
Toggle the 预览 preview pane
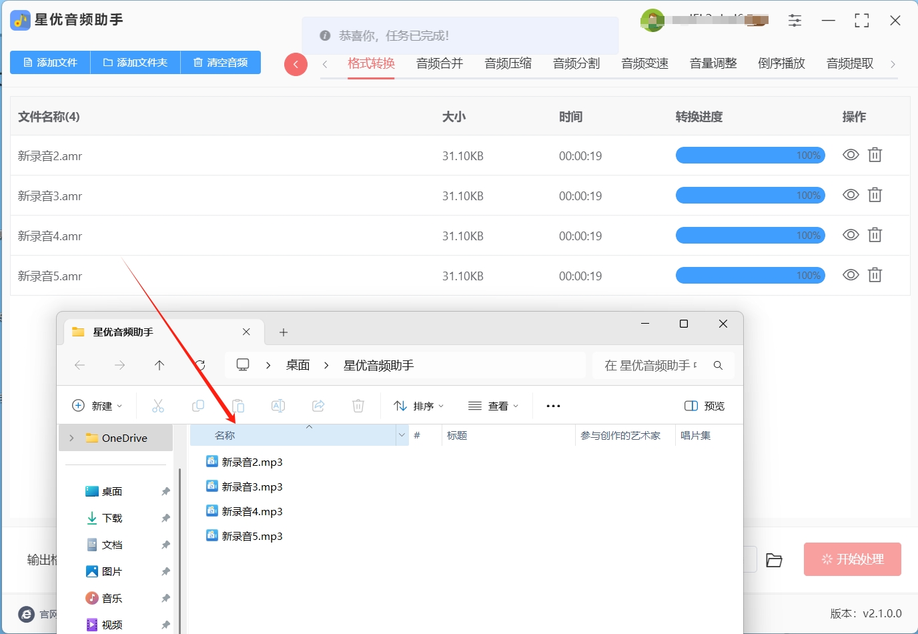[705, 406]
